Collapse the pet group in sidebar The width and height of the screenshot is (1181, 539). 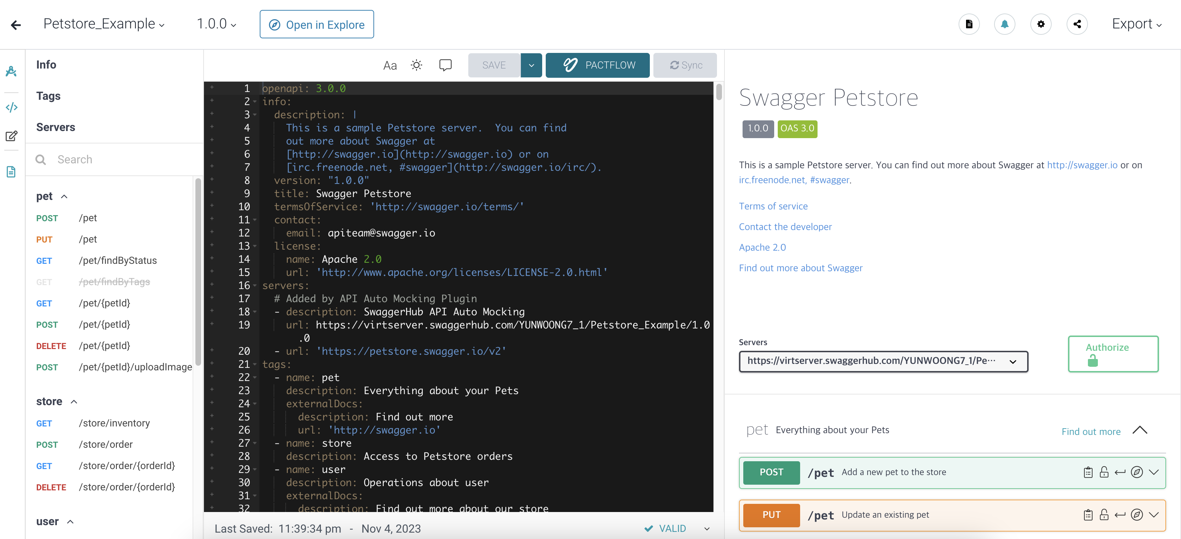64,196
